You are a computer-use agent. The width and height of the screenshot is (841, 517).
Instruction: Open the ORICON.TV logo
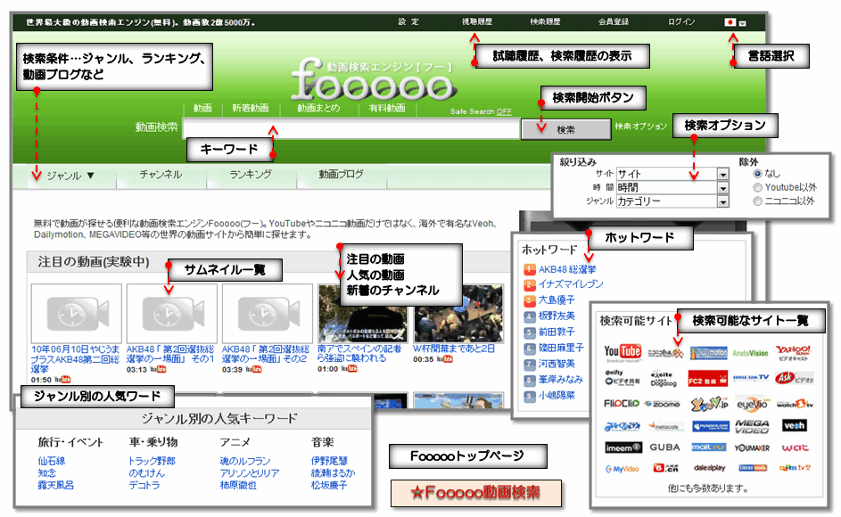coord(751,378)
